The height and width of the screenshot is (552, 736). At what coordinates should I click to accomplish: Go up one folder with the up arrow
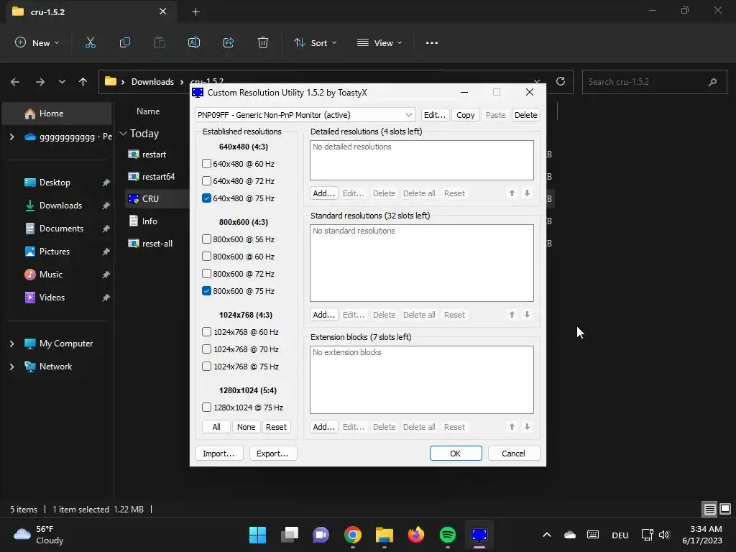pyautogui.click(x=83, y=82)
